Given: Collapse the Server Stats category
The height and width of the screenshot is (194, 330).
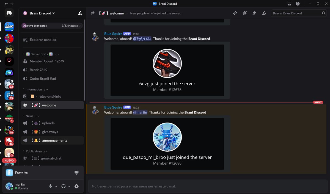Looking at the screenshot, I should pyautogui.click(x=41, y=54).
